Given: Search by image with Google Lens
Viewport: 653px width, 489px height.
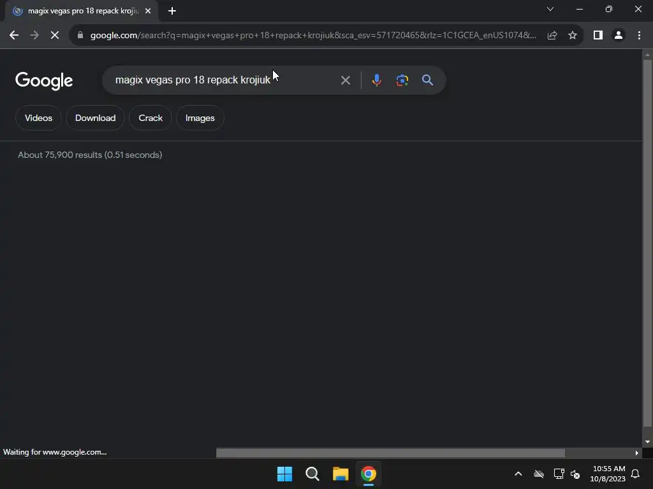Looking at the screenshot, I should pyautogui.click(x=402, y=80).
